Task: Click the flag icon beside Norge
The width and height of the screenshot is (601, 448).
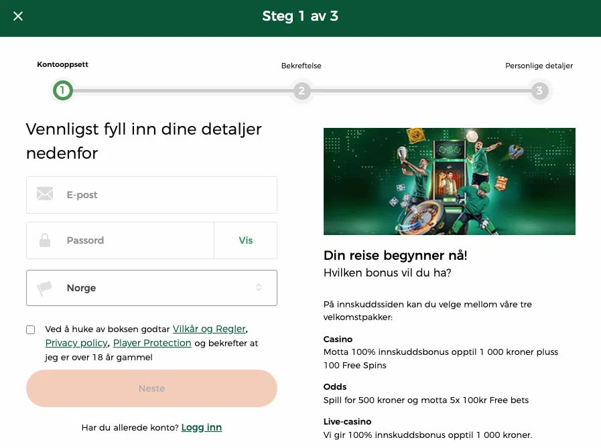Action: point(45,288)
